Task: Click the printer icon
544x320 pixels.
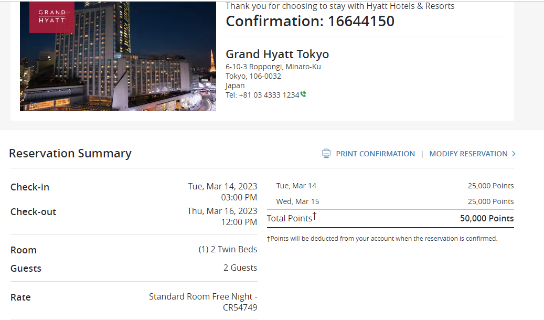Action: click(x=326, y=154)
